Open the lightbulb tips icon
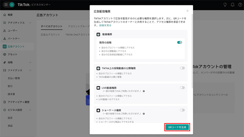This screenshot has width=244, height=137. click(x=225, y=5)
